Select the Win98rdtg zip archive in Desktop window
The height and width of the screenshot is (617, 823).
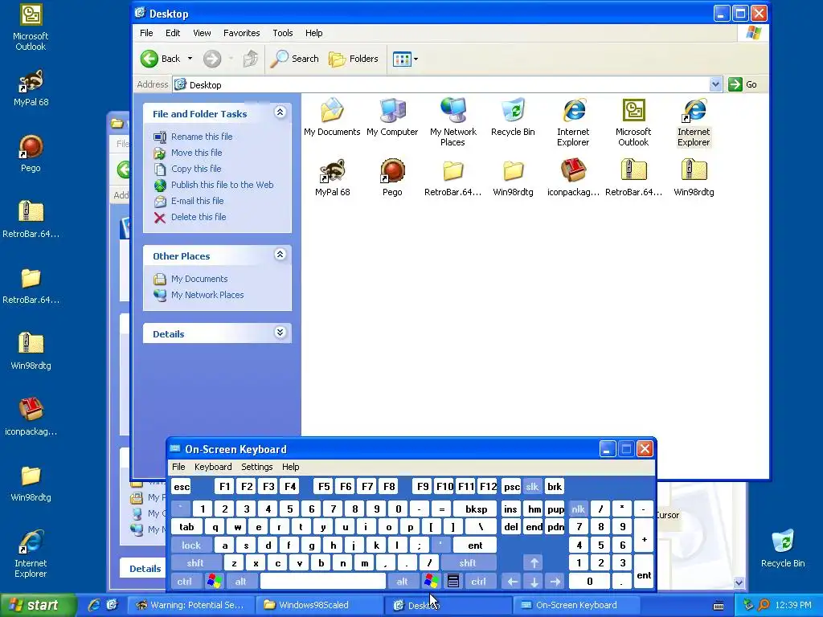coord(694,171)
